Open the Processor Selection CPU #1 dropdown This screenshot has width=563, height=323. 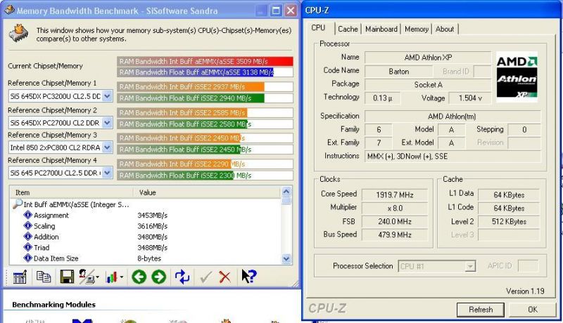pos(470,266)
